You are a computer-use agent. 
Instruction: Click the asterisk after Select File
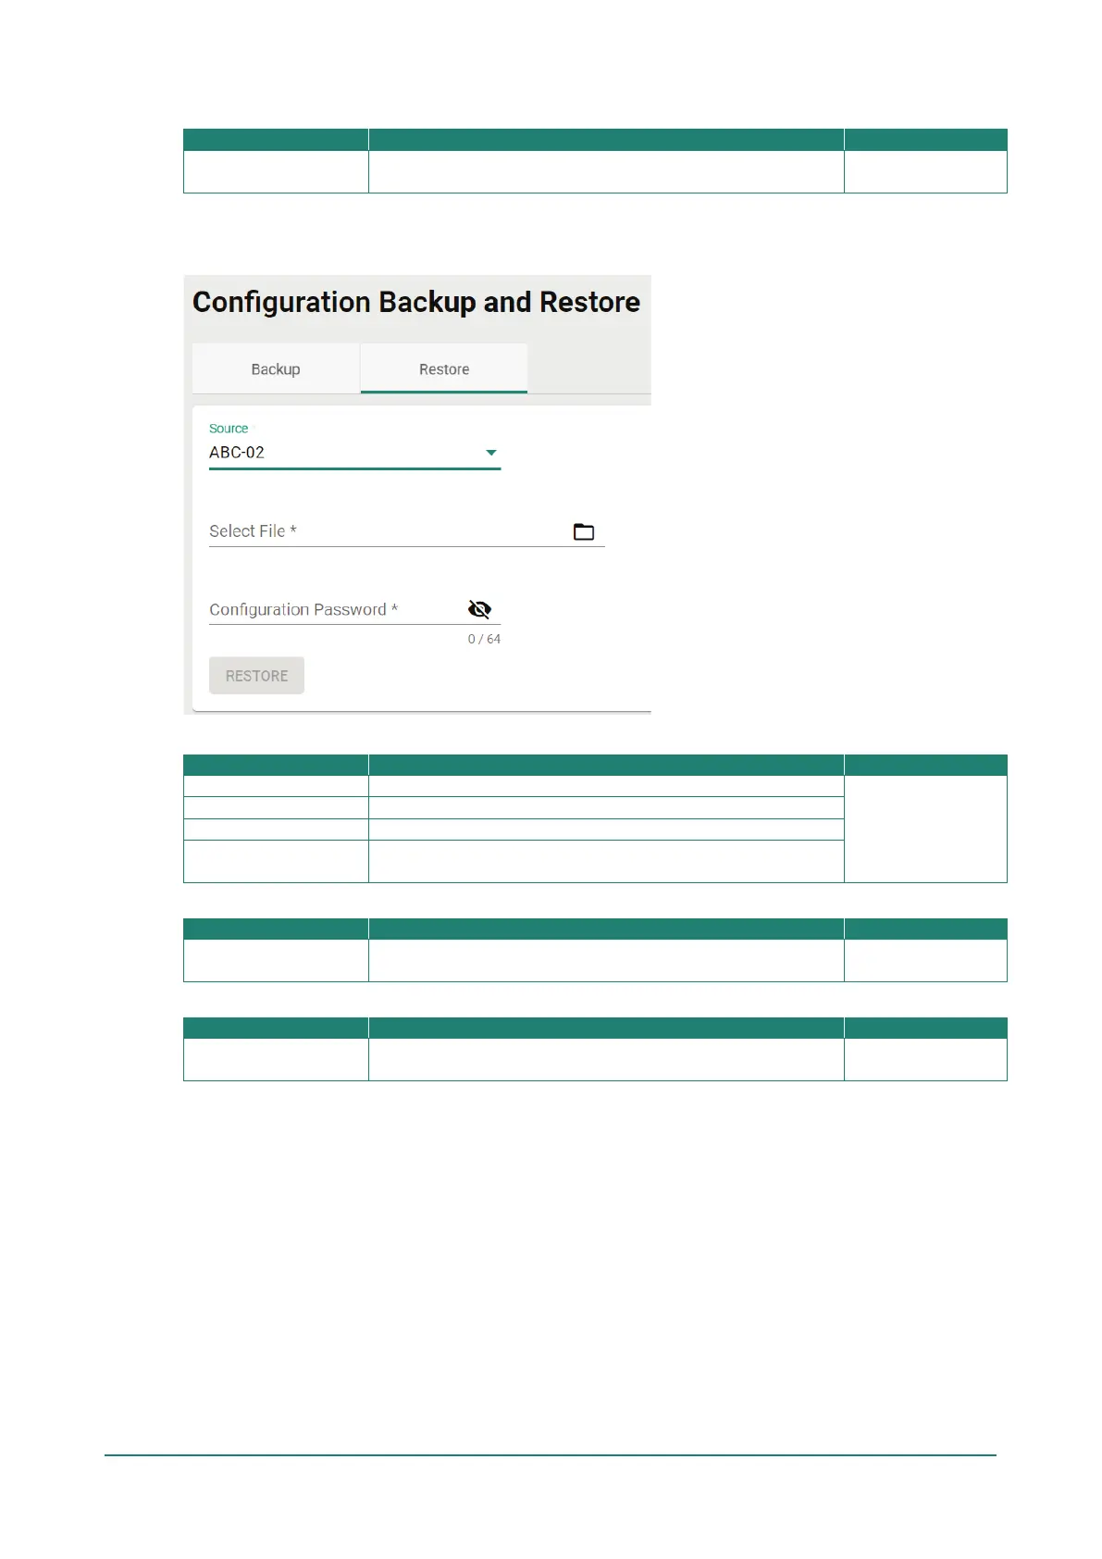(x=293, y=530)
